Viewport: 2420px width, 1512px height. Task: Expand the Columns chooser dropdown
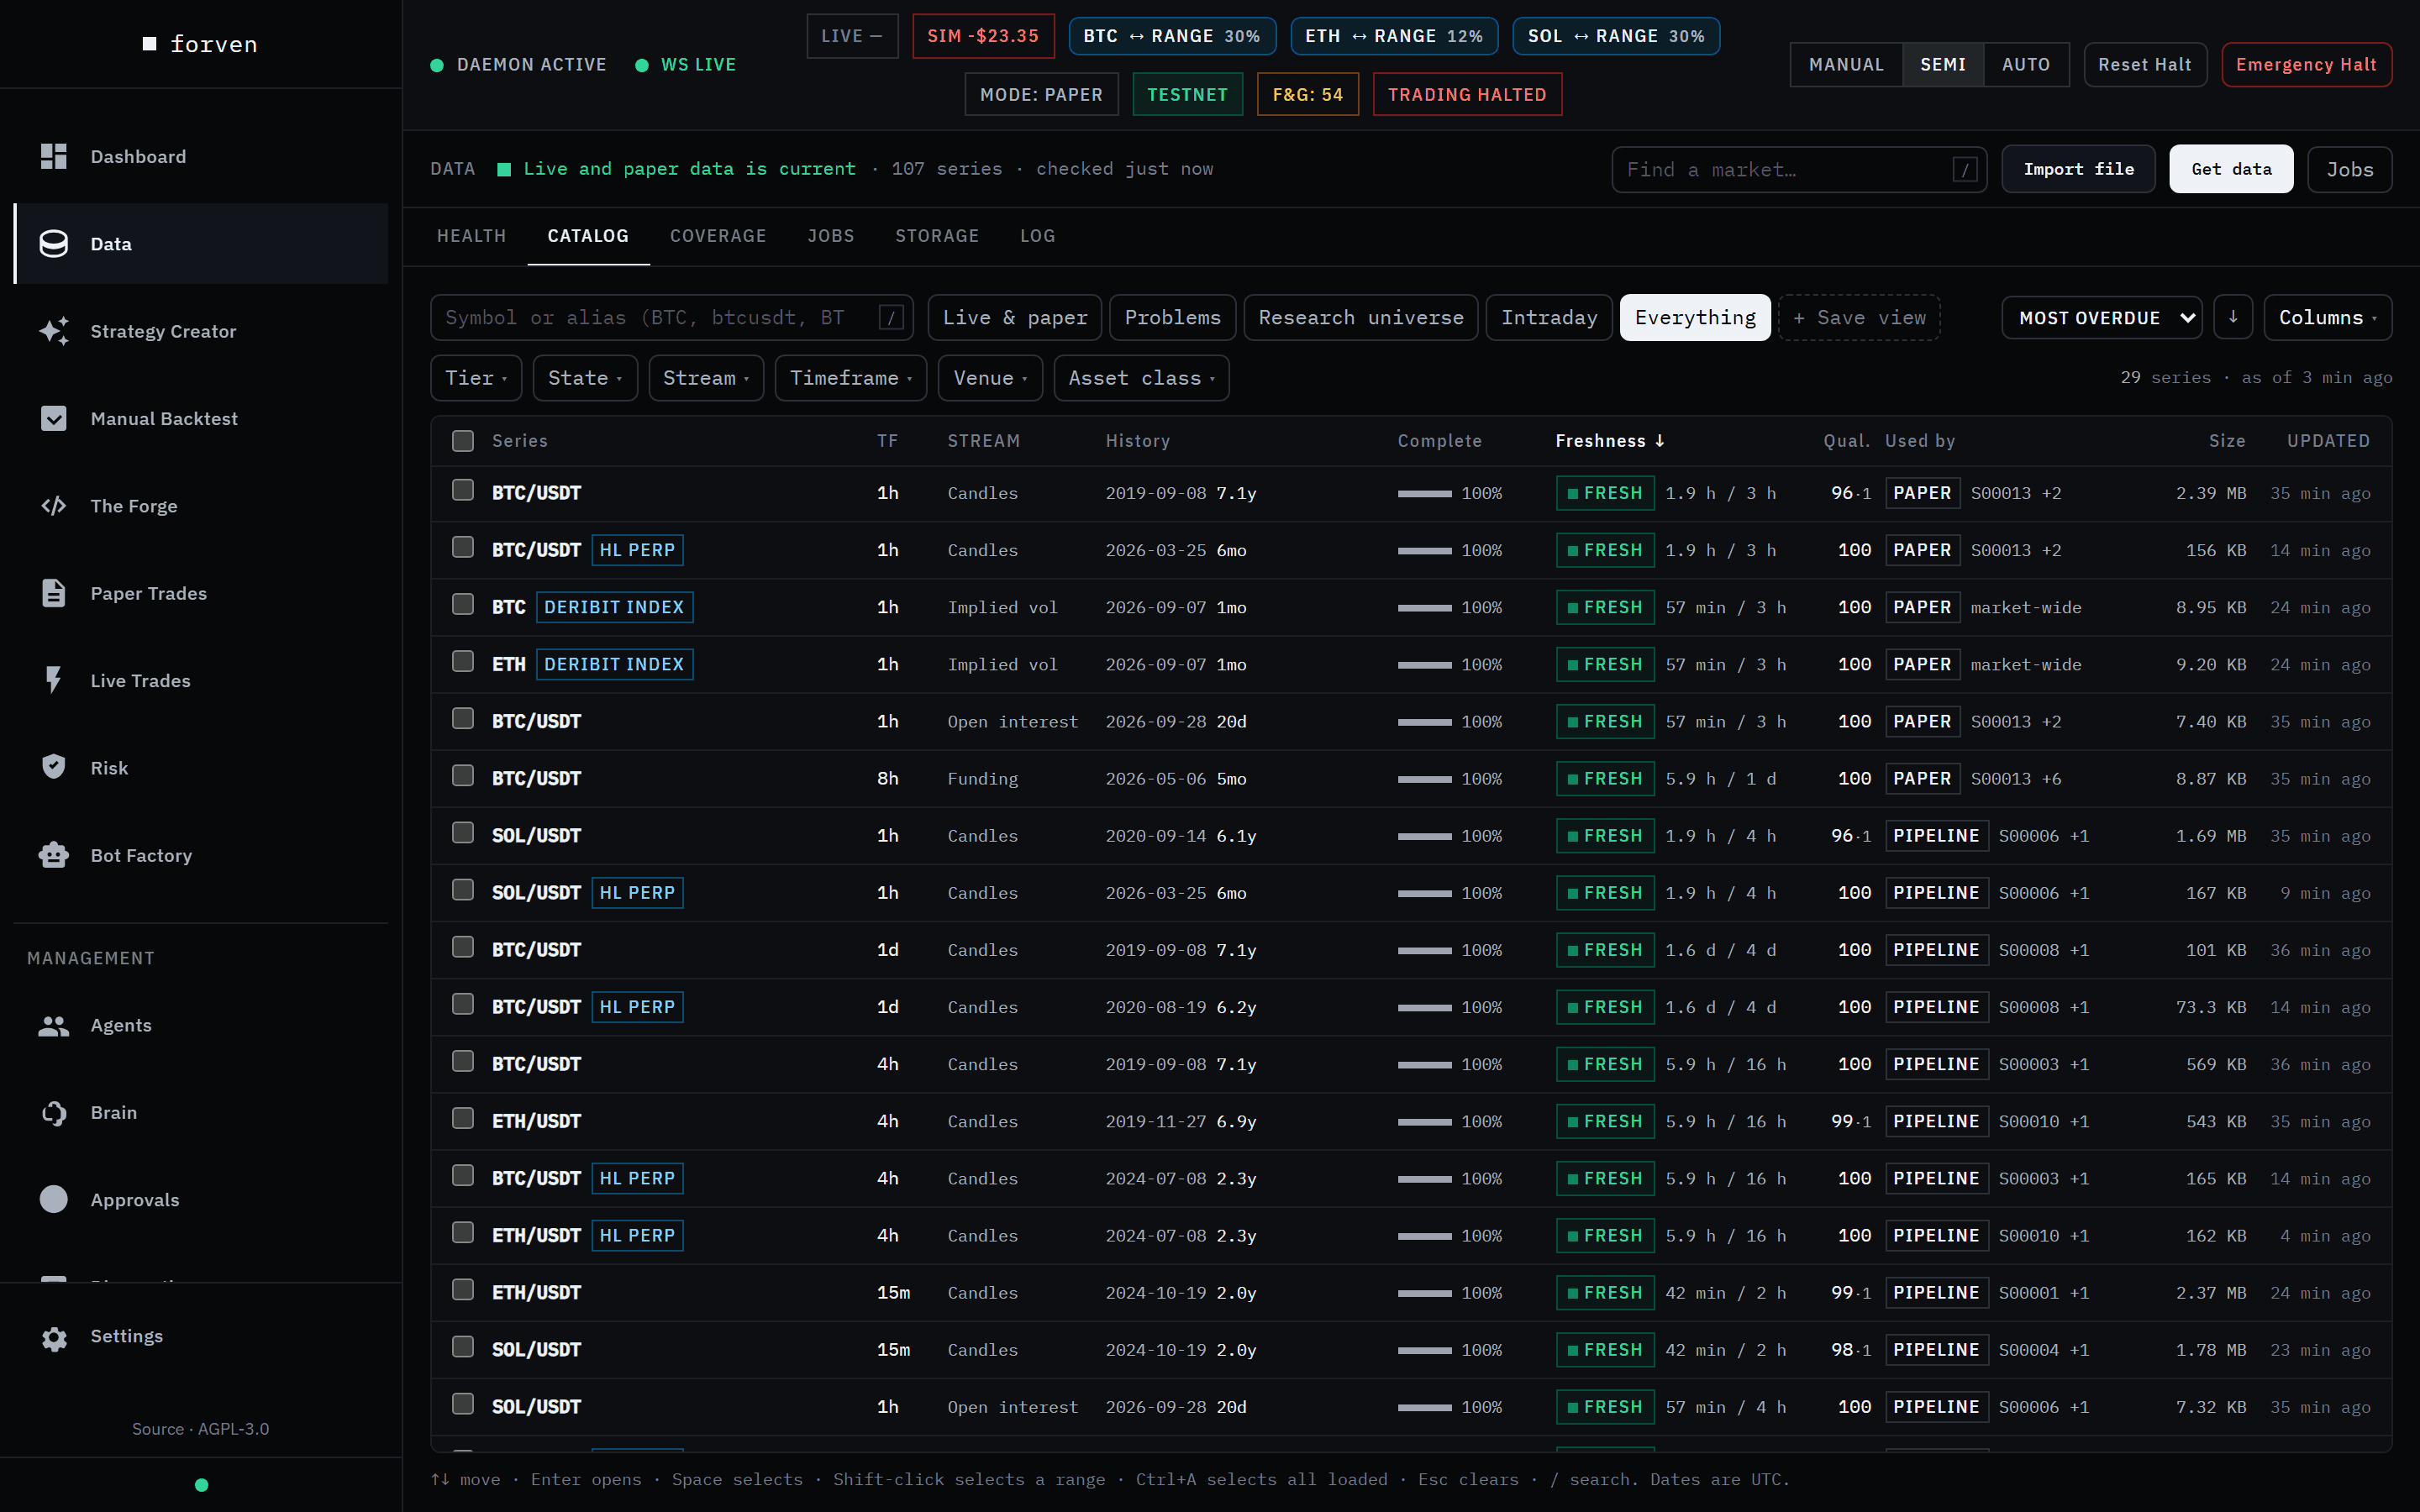[x=2328, y=318]
